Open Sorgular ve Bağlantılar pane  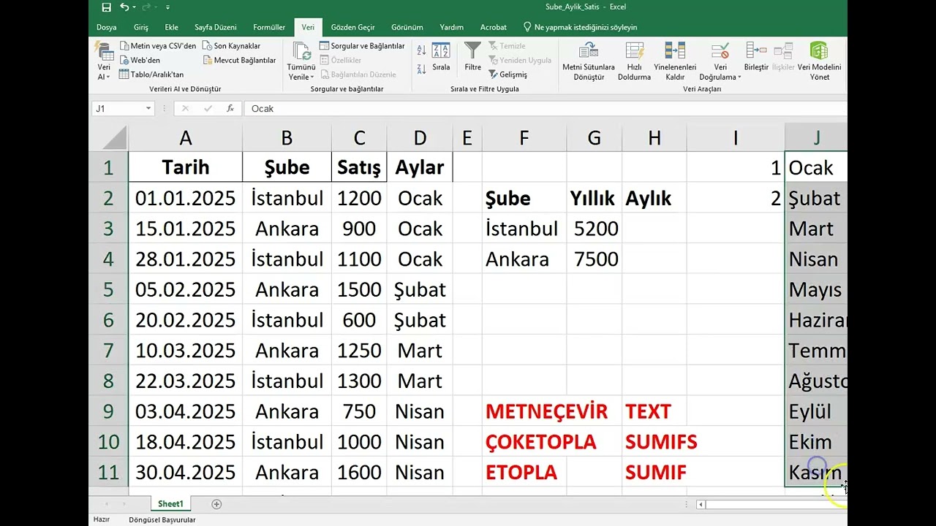(x=362, y=45)
